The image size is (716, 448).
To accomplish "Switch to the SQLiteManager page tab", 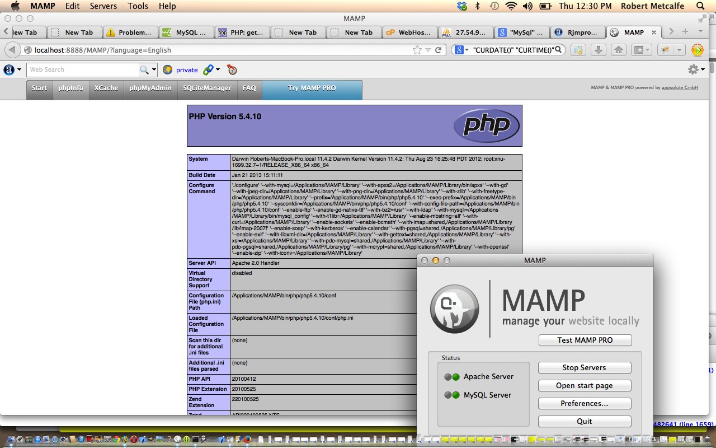I will pyautogui.click(x=207, y=90).
